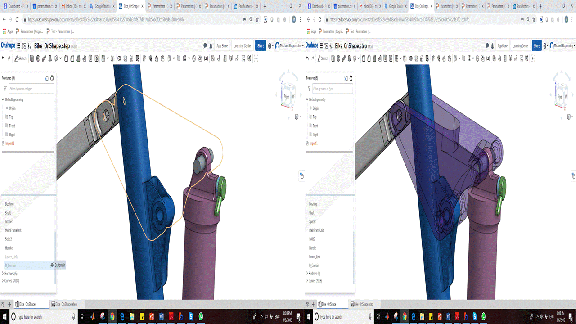Open hamburger menu beside Onshape logo, left window
The width and height of the screenshot is (576, 324).
pos(18,46)
